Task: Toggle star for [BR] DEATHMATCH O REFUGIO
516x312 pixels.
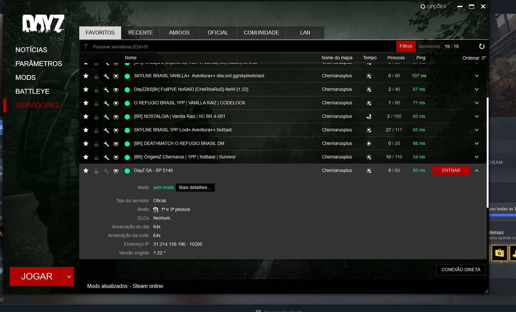Action: pos(86,144)
